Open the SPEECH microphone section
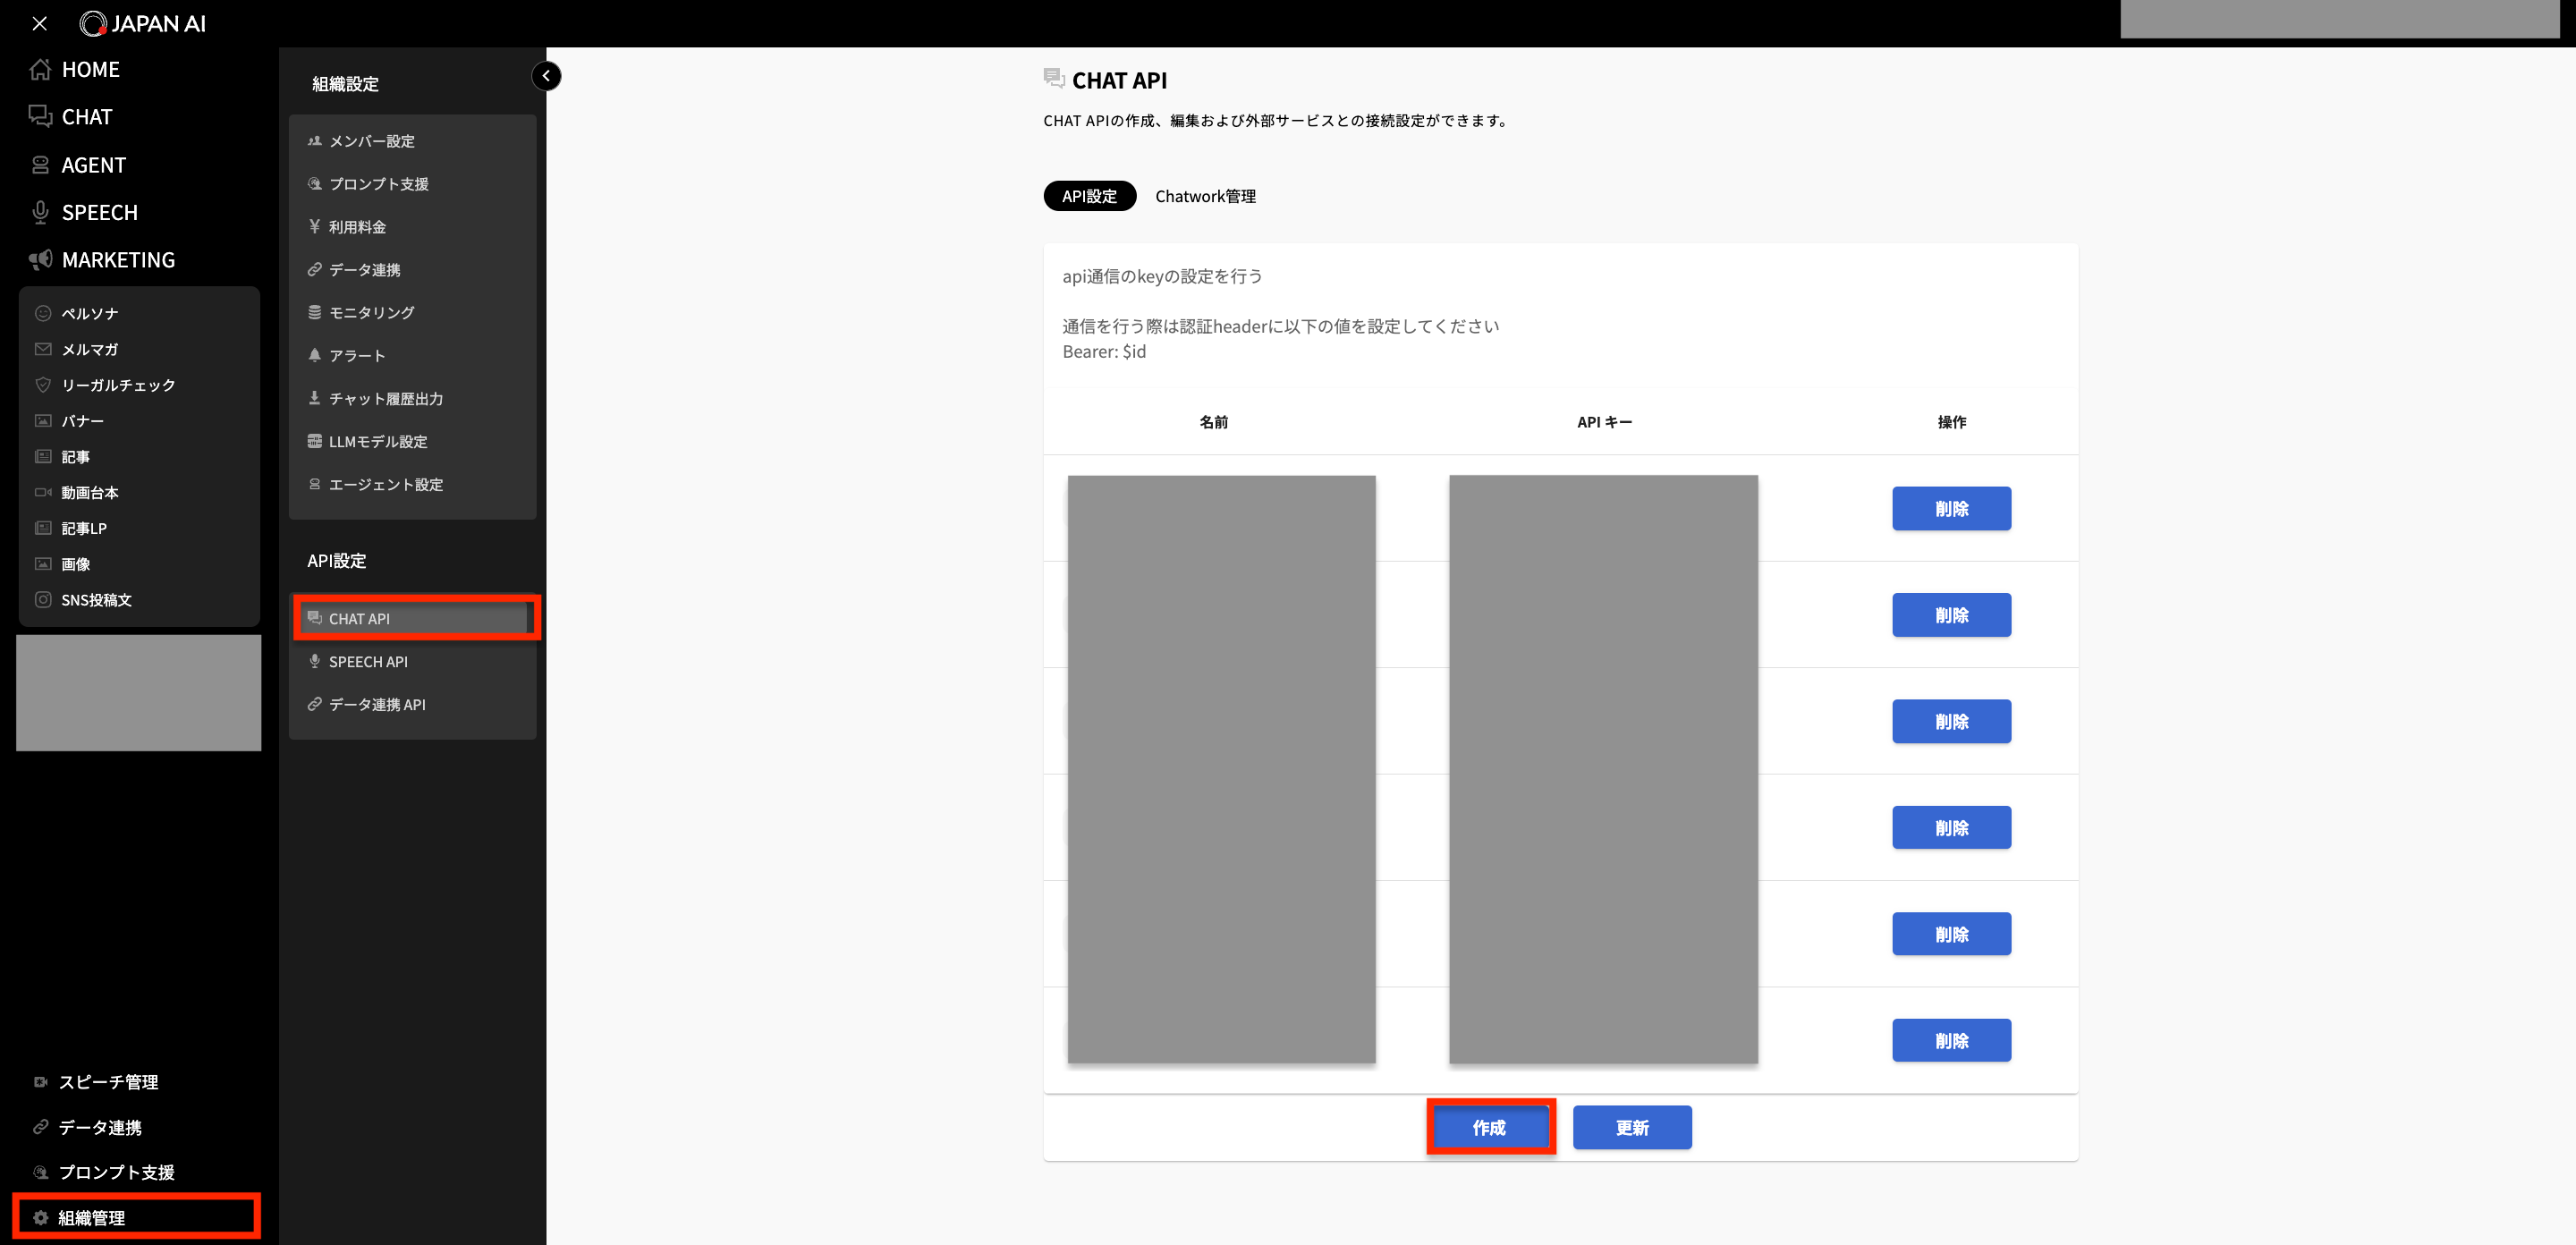Screen dimensions: 2576x1245 pos(40,212)
